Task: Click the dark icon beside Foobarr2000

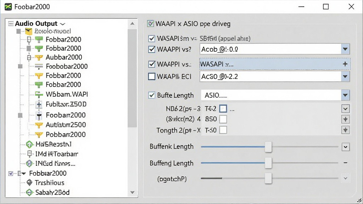Action: [39, 115]
